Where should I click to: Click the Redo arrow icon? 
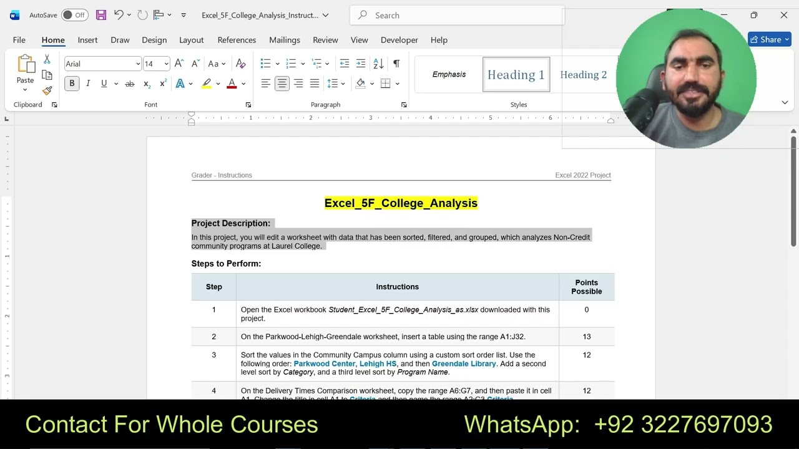(x=142, y=15)
